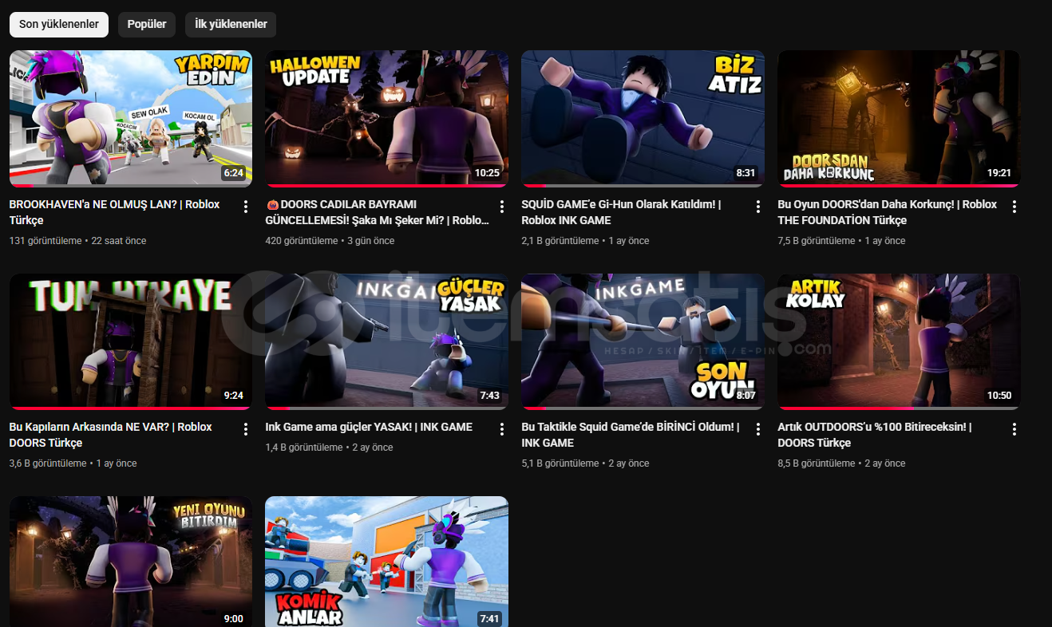This screenshot has height=627, width=1052.
Task: Click the text "131 görüntüleme • 22 saat önce"
Action: point(78,241)
